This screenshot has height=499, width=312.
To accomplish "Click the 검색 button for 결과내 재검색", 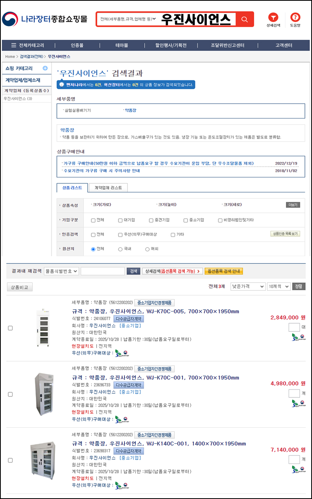I will tap(133, 271).
